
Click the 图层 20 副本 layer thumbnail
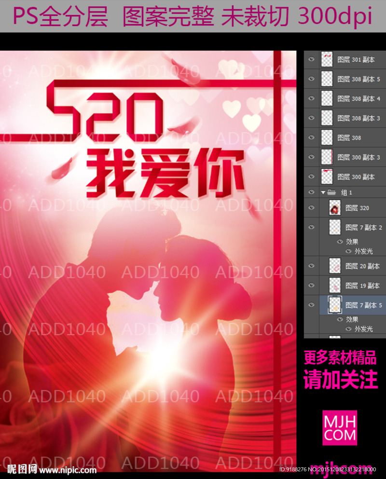pyautogui.click(x=335, y=266)
